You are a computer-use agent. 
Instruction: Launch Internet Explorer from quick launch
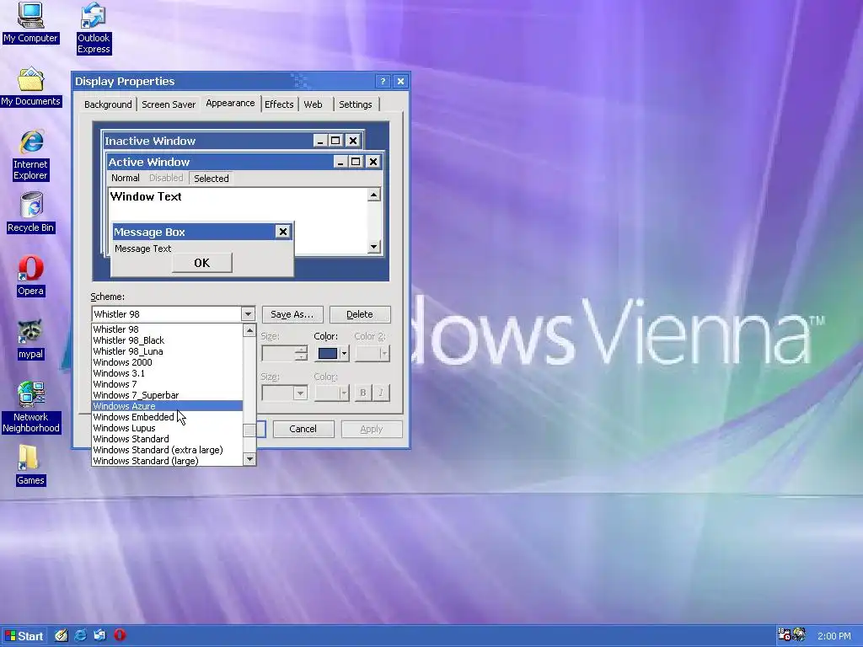tap(80, 635)
